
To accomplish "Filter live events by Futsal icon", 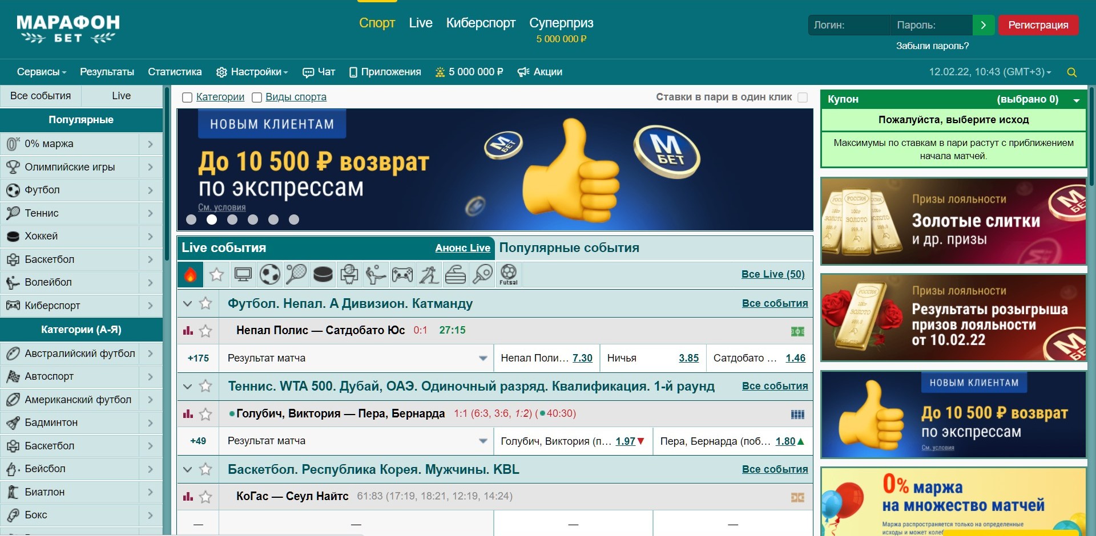I will pyautogui.click(x=509, y=274).
